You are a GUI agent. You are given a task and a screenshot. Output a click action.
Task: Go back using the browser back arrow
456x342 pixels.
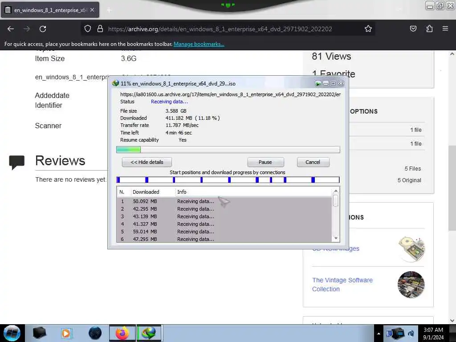click(11, 29)
